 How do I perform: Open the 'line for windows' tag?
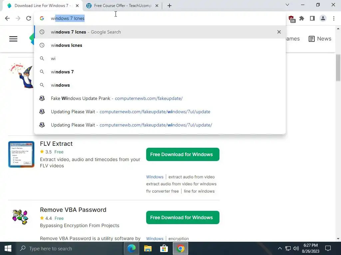[199, 191]
